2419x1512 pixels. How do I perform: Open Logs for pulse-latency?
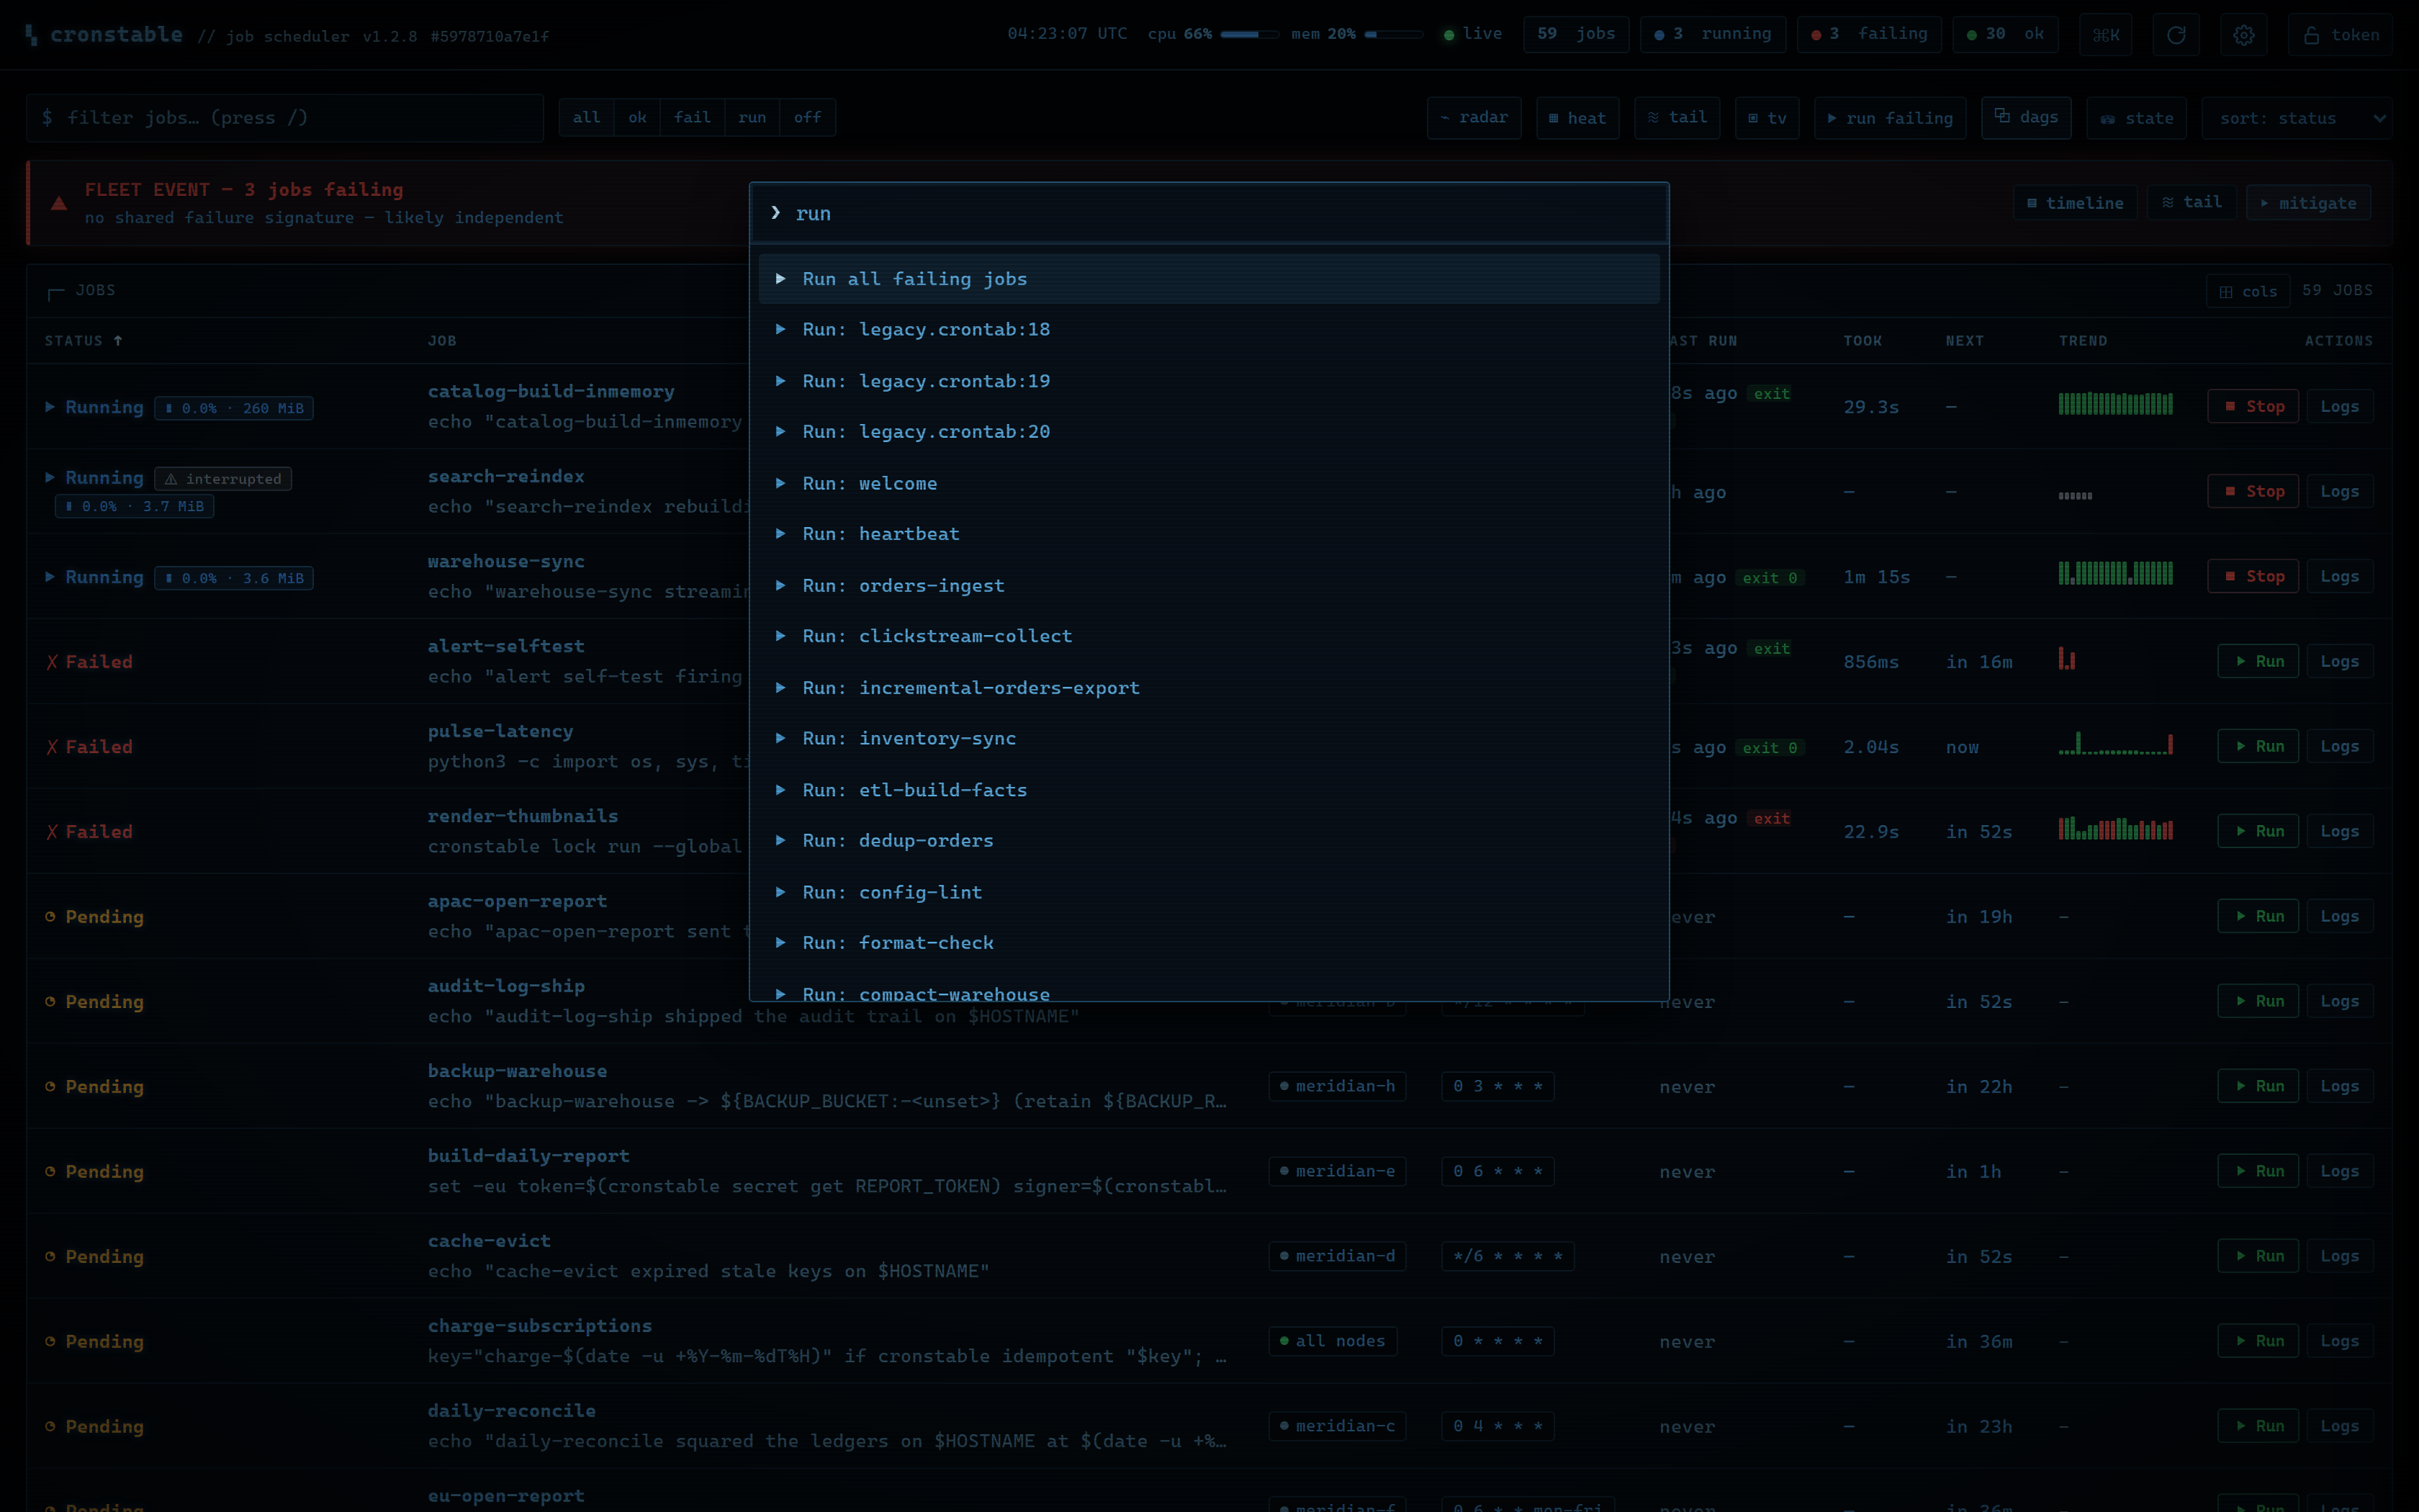click(2339, 747)
